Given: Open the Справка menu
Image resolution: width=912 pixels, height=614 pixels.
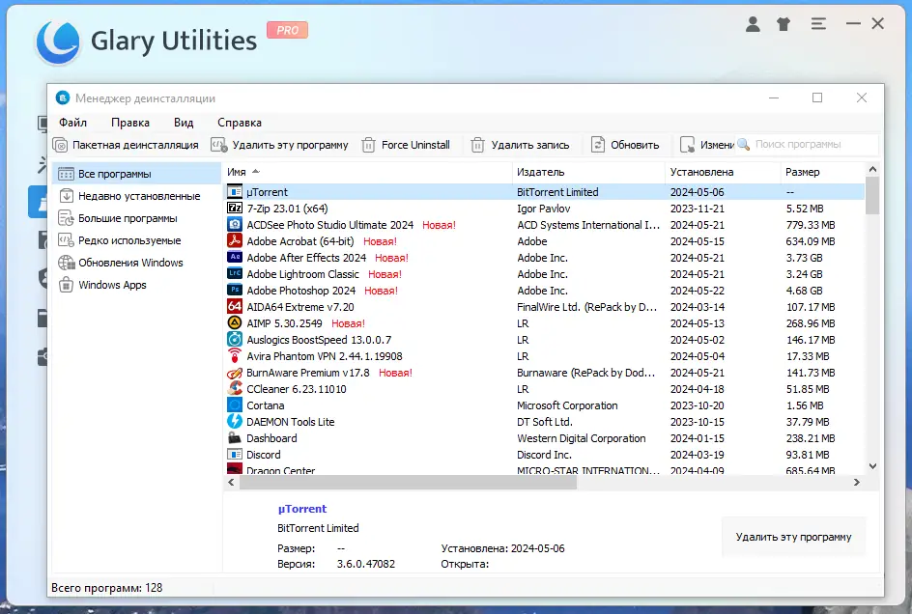Looking at the screenshot, I should click(240, 123).
